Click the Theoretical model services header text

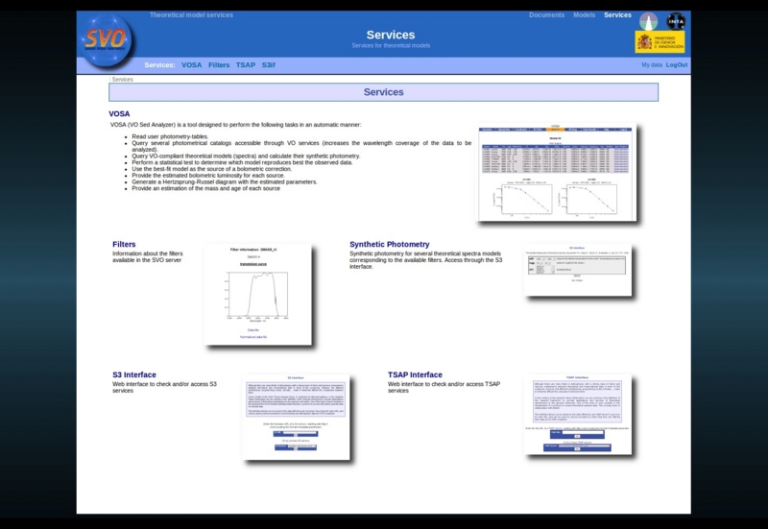pos(191,15)
